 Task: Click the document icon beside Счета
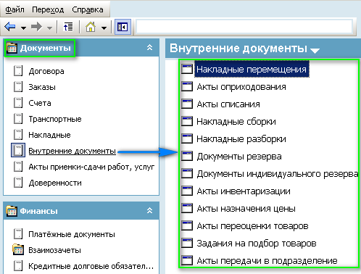pyautogui.click(x=18, y=103)
